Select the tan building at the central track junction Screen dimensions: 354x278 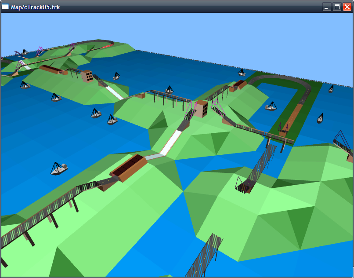202,109
